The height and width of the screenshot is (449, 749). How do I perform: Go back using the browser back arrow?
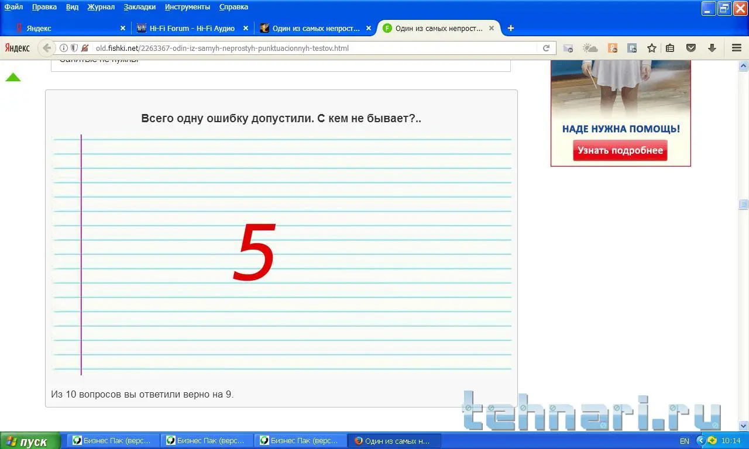click(x=47, y=48)
